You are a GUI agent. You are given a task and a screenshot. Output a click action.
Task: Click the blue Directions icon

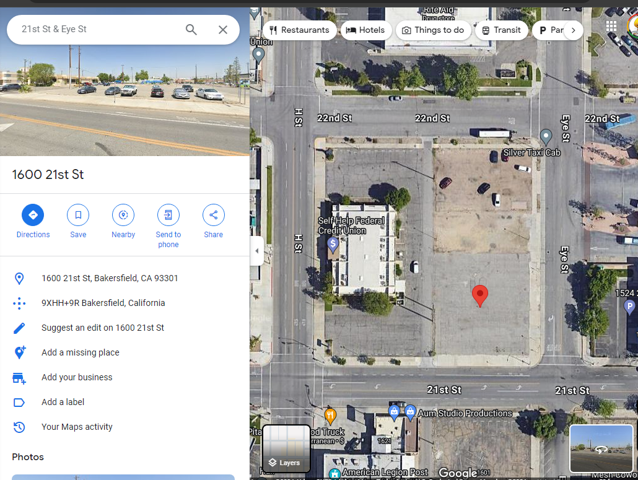[33, 215]
